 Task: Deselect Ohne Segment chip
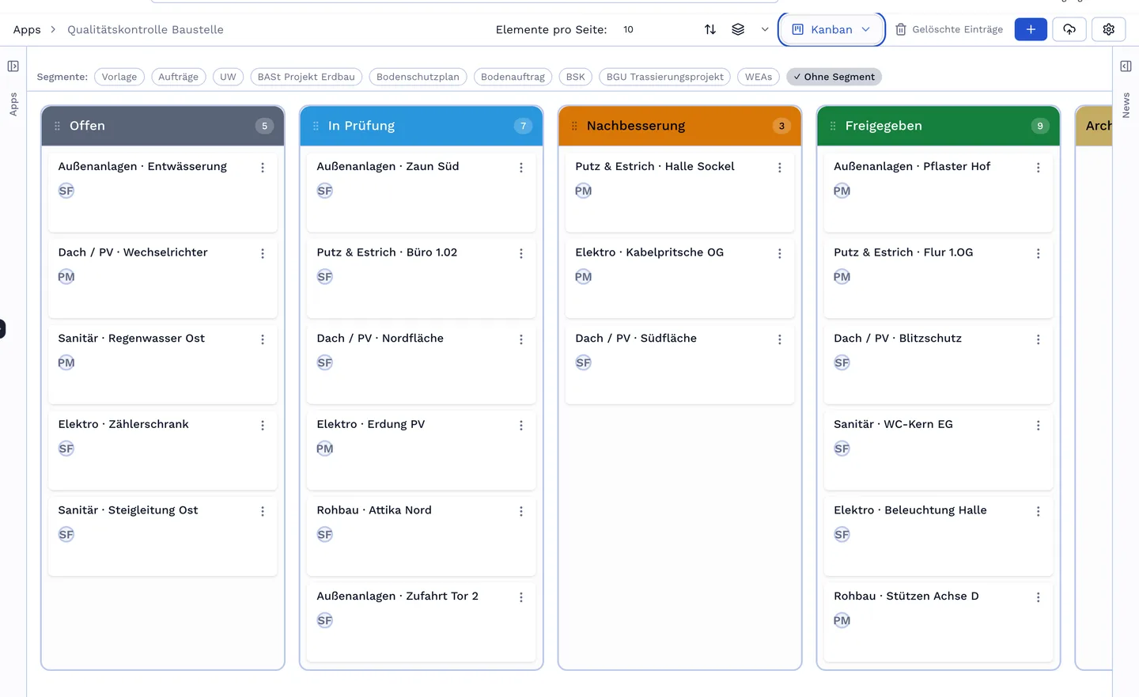(834, 77)
